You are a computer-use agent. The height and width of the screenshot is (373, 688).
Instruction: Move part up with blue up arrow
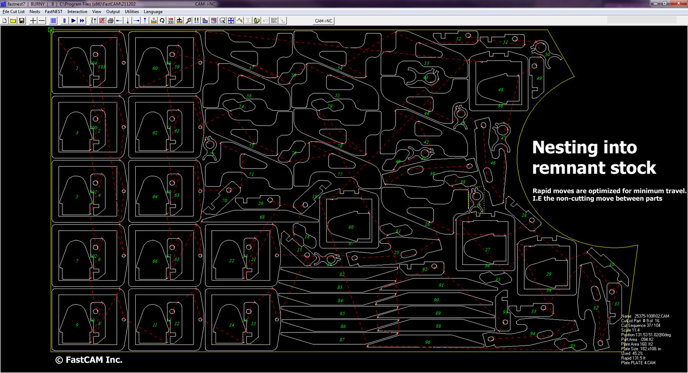(145, 20)
